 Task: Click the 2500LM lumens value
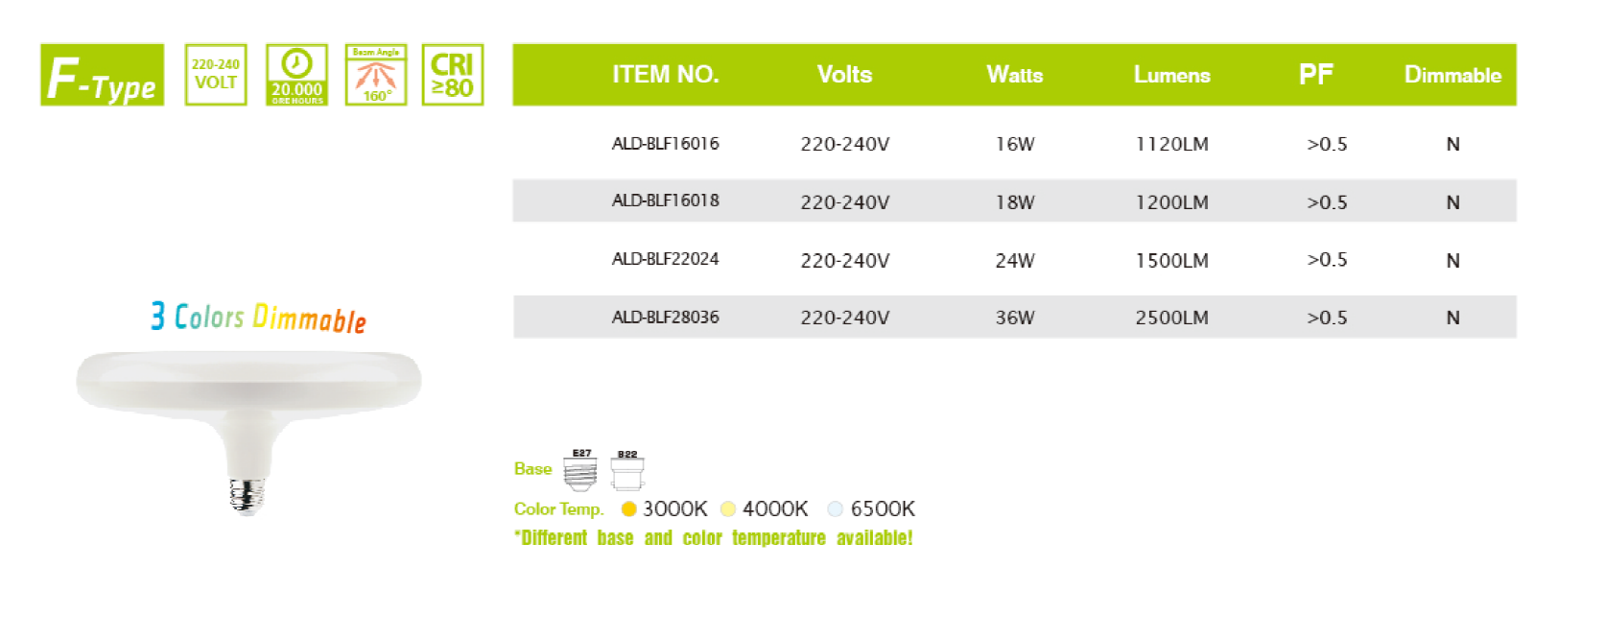[1171, 318]
